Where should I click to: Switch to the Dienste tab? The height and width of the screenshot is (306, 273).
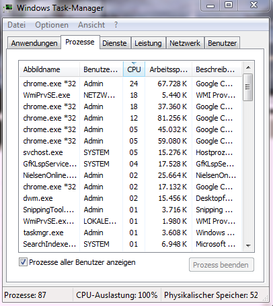pos(114,43)
